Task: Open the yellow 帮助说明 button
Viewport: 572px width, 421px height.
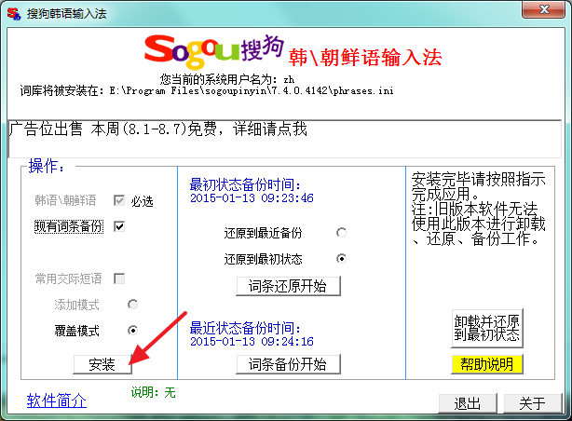Action: pos(487,364)
